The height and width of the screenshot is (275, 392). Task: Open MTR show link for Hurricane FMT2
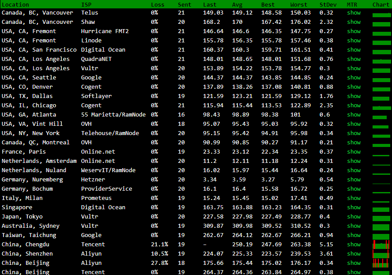pos(354,31)
